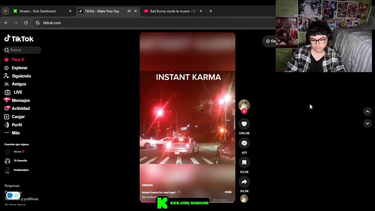Open the sound disc thumbnail below share
The image size is (375, 211).
244,199
